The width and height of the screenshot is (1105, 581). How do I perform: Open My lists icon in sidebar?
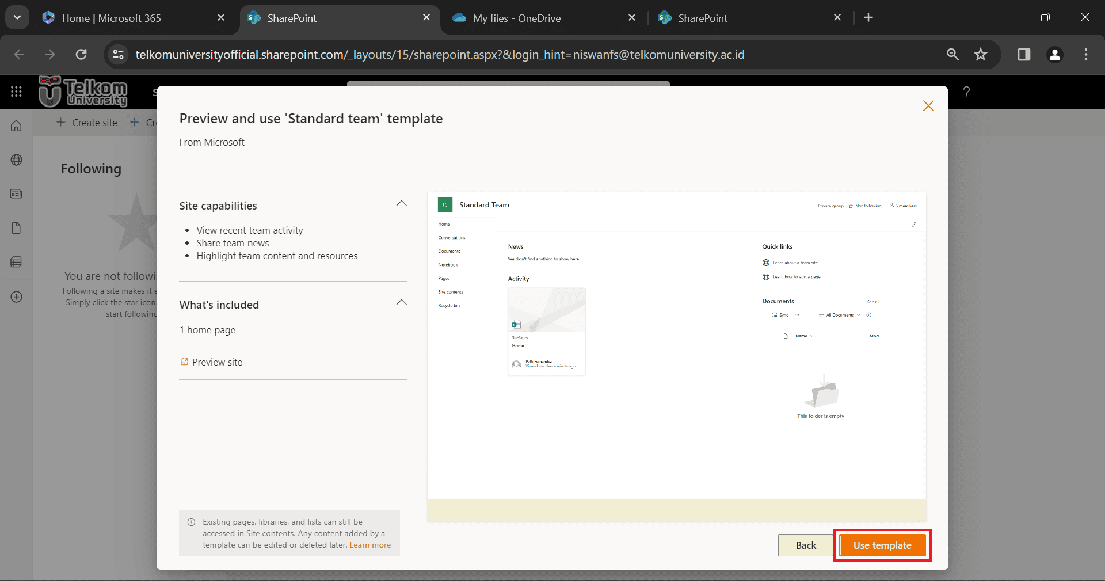[x=16, y=262]
